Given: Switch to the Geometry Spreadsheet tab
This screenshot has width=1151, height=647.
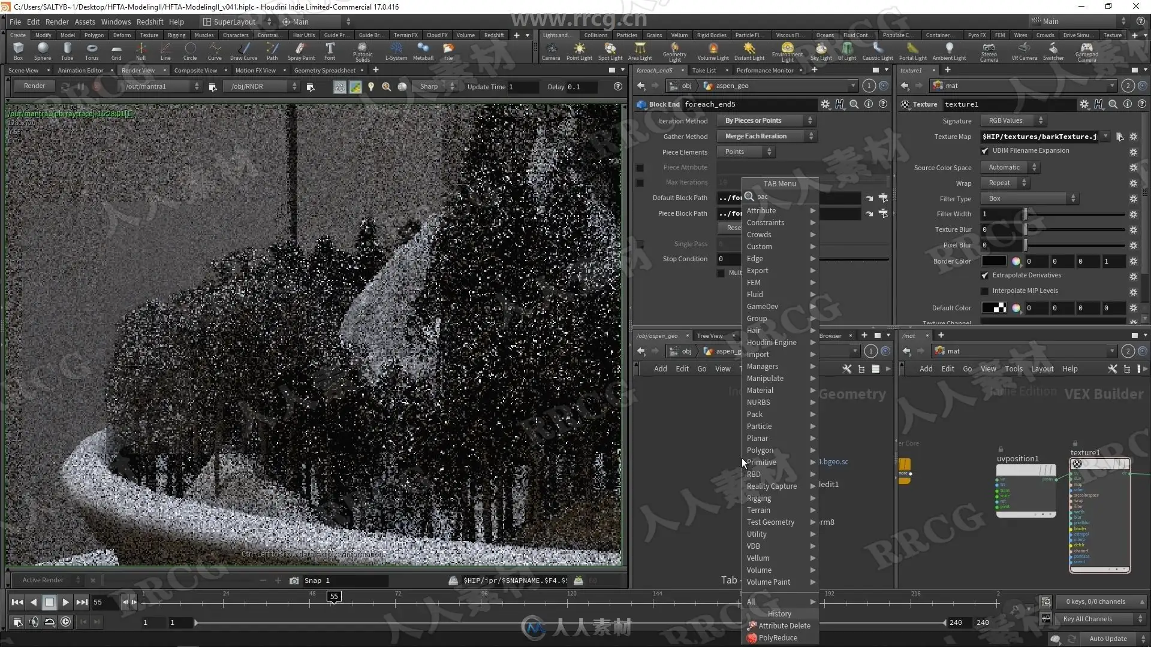Looking at the screenshot, I should pos(324,71).
